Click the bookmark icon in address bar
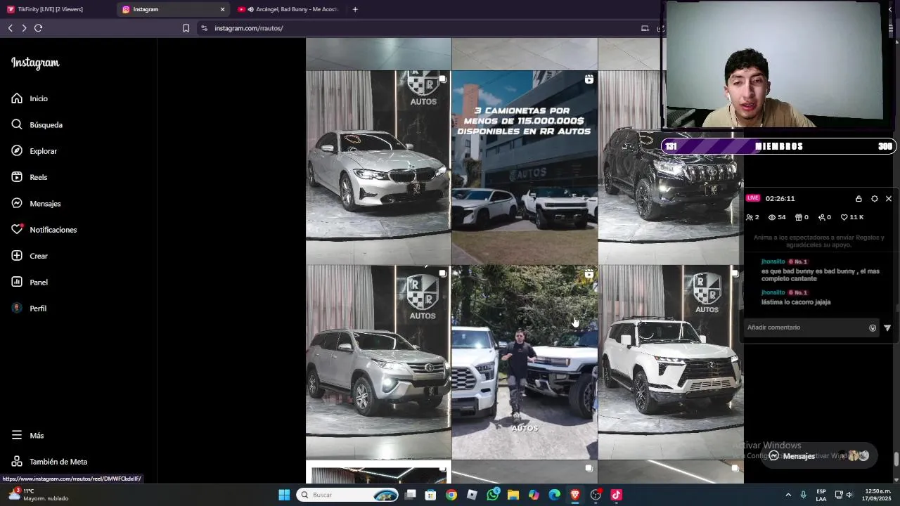Image resolution: width=900 pixels, height=506 pixels. tap(186, 28)
